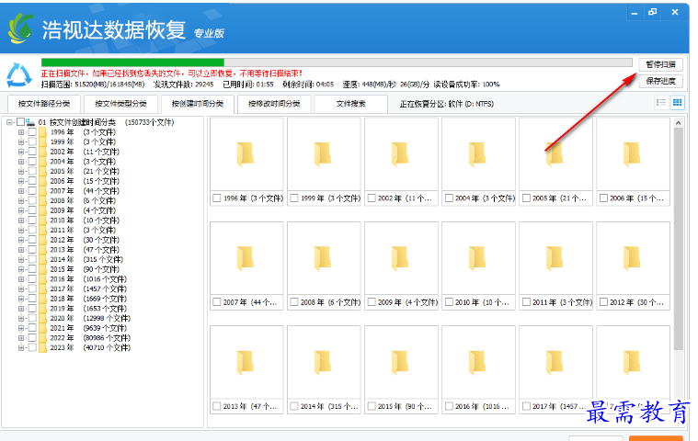
Task: Expand the 2002 年 tree node
Action: click(x=21, y=152)
